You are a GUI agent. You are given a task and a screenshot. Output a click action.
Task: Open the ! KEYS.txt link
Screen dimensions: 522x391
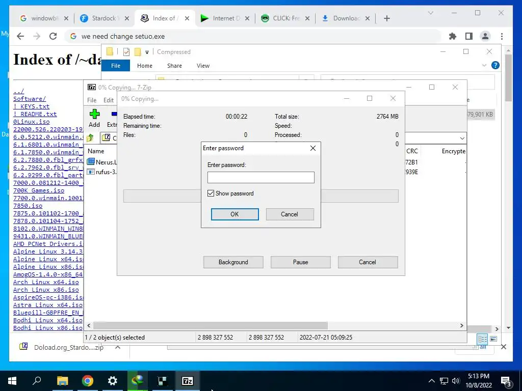tap(31, 106)
